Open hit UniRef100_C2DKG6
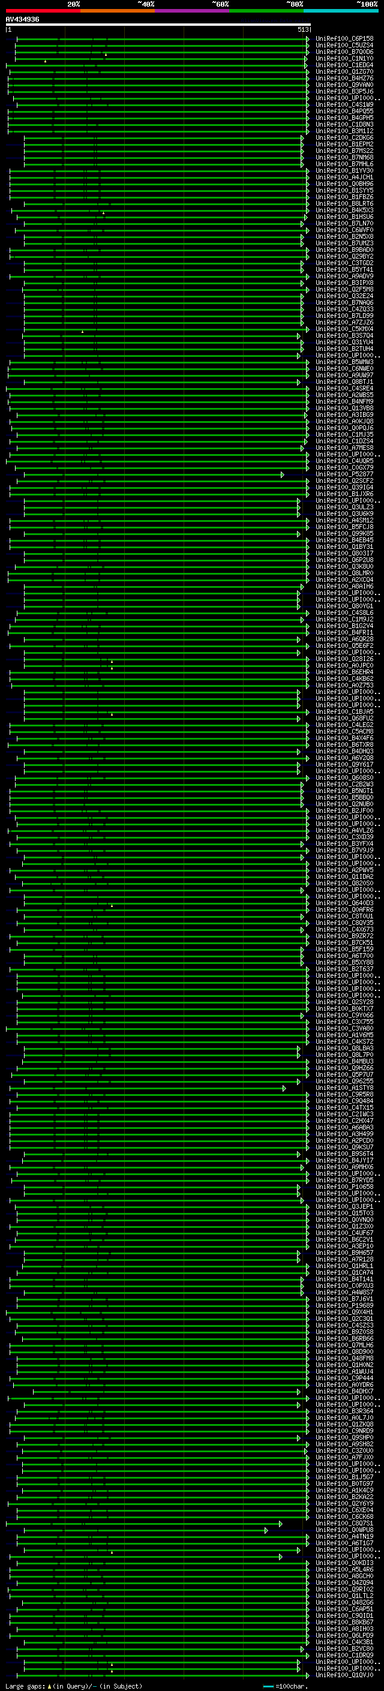The image size is (384, 1691). [344, 137]
